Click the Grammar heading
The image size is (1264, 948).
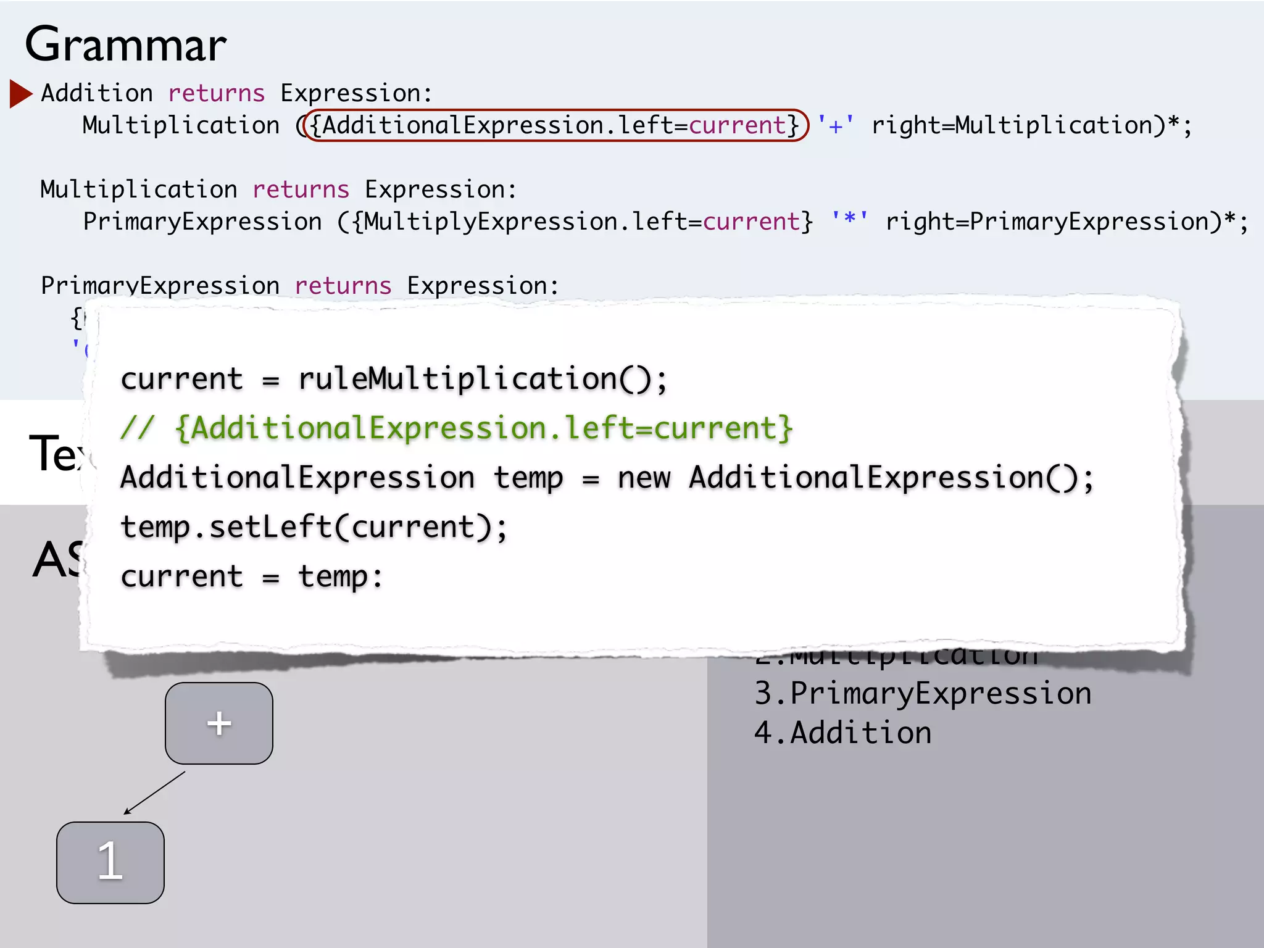tap(125, 45)
